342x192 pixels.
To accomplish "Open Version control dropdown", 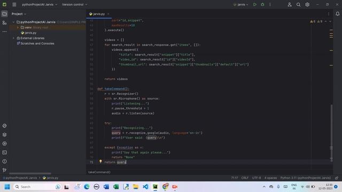I will coord(74,4).
